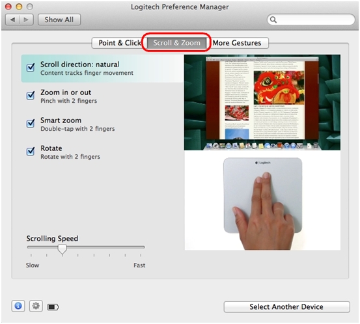Image resolution: width=360 pixels, height=324 pixels.
Task: Check the battery status icon
Action: tap(53, 307)
